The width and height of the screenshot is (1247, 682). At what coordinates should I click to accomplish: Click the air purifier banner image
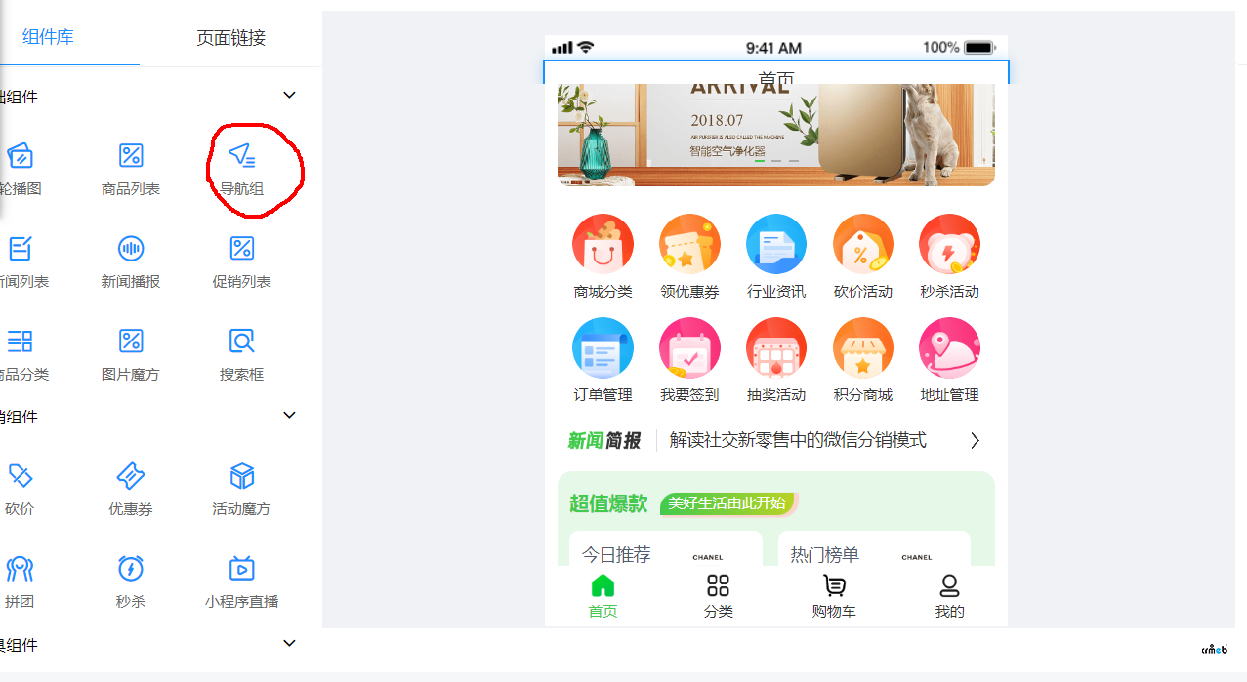click(775, 137)
